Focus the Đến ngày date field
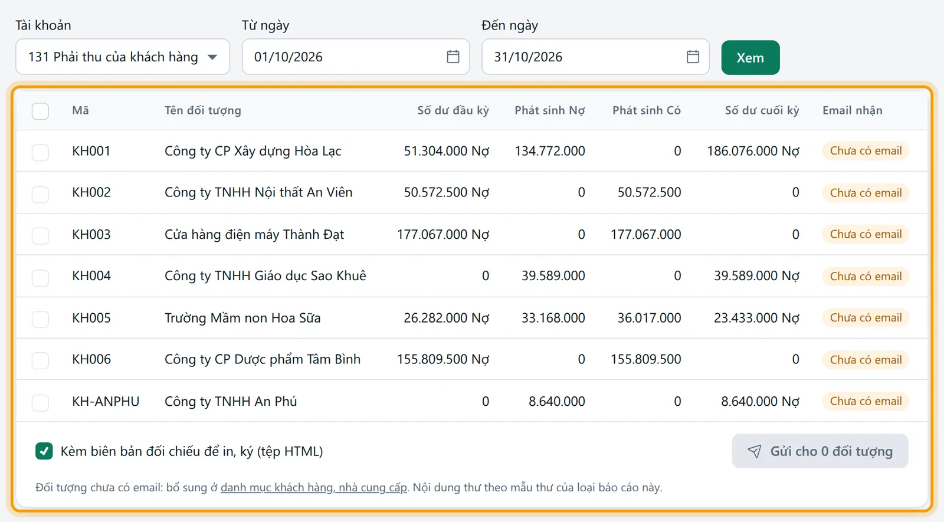The height and width of the screenshot is (522, 944). click(595, 57)
